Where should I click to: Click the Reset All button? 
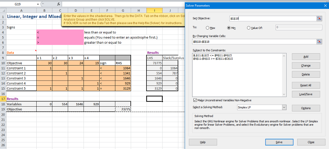pos(306,85)
